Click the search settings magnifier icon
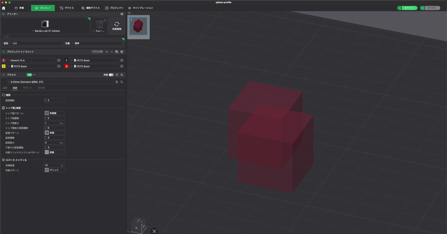This screenshot has height=234, width=447. click(x=121, y=82)
